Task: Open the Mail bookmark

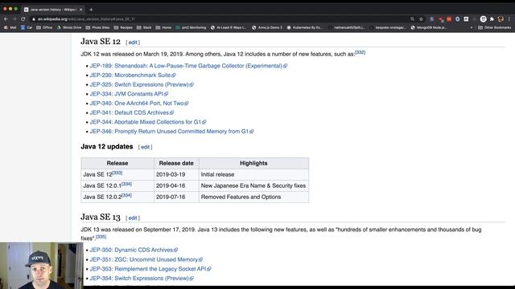Action: pos(10,27)
